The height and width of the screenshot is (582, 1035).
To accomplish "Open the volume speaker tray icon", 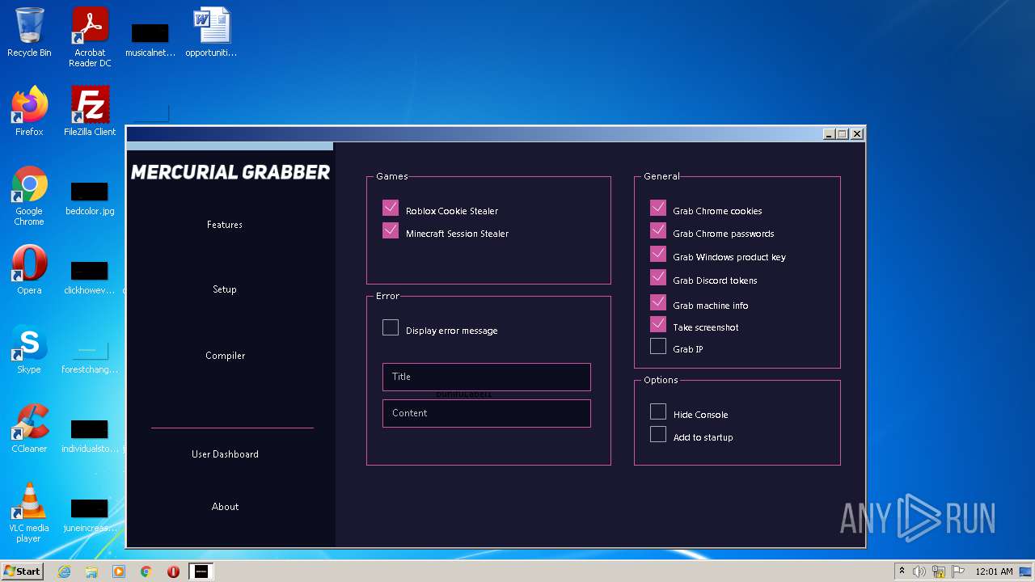I will (x=919, y=571).
